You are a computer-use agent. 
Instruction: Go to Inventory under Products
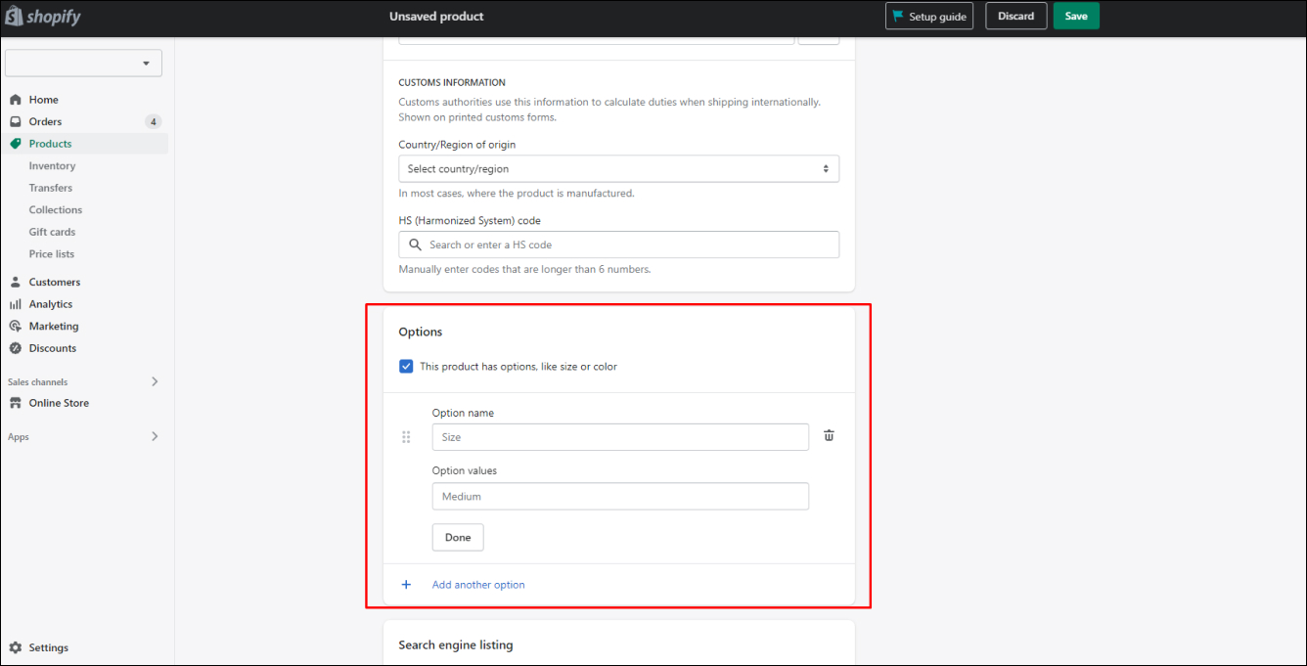tap(52, 166)
